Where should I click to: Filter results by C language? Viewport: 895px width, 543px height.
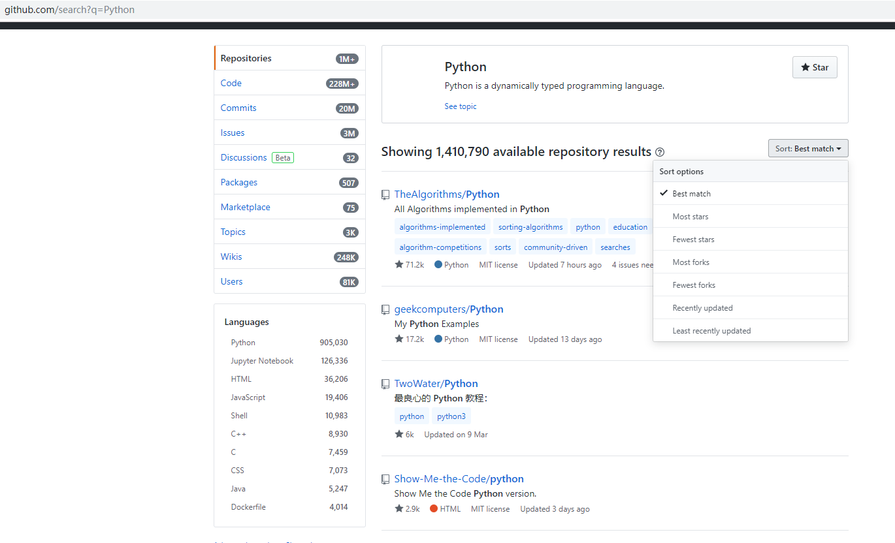[289, 452]
